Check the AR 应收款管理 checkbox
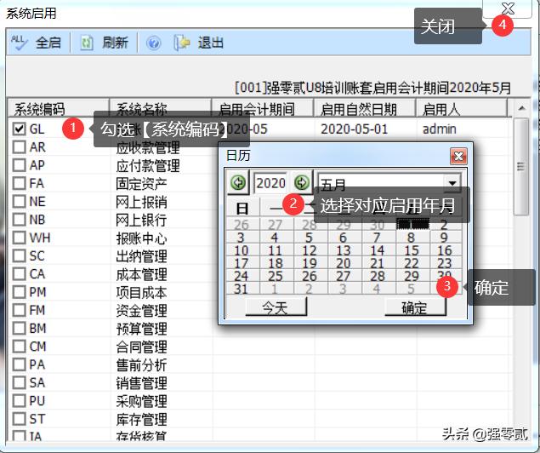The image size is (540, 453). coord(20,146)
